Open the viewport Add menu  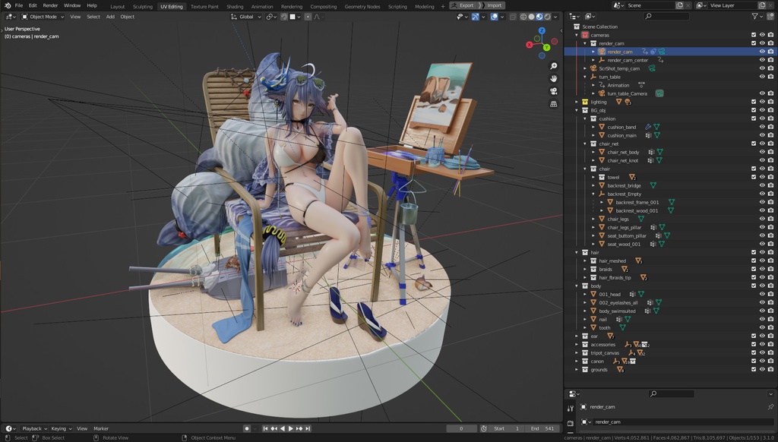[110, 17]
